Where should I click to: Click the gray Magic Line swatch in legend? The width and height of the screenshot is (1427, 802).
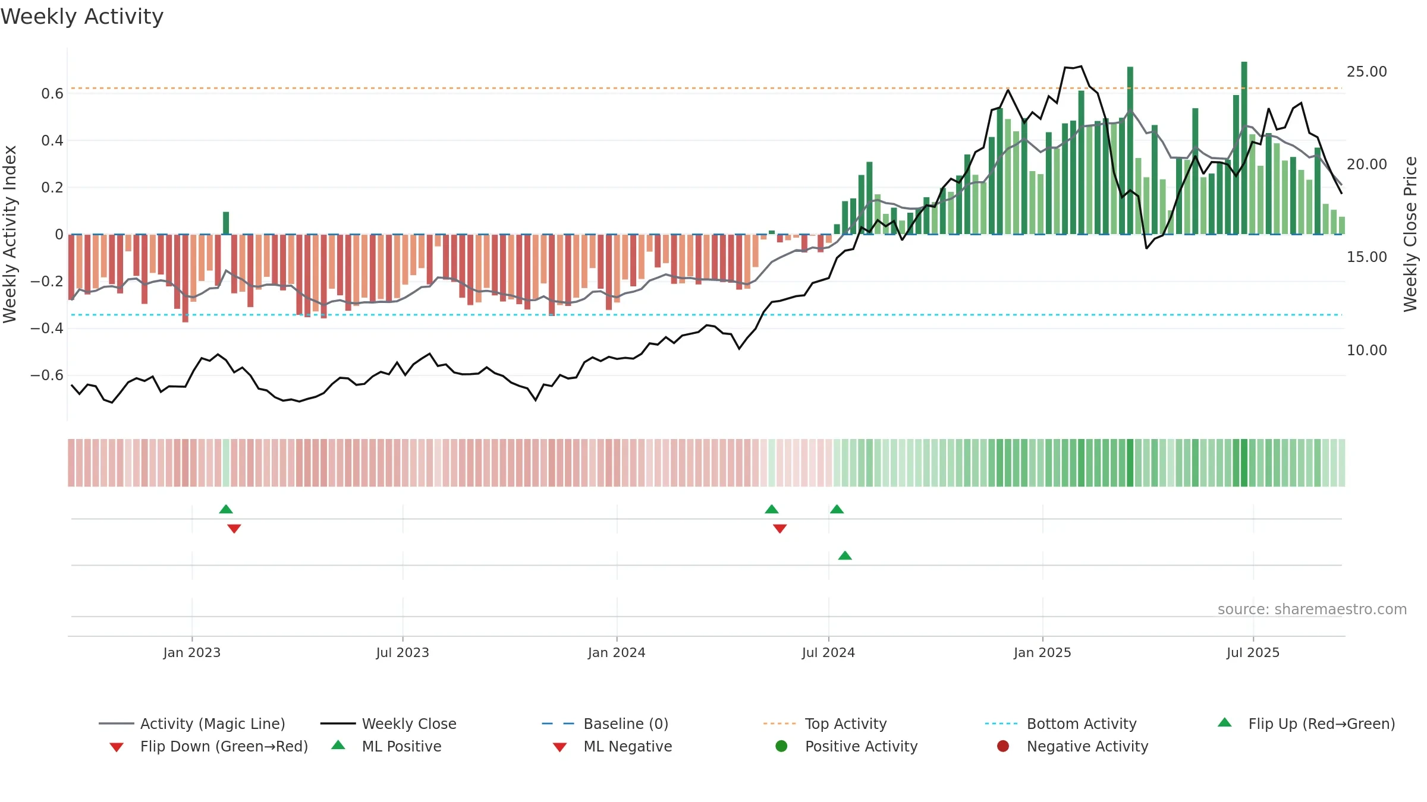[x=117, y=724]
